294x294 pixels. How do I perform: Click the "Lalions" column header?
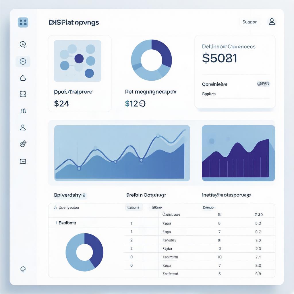[157, 207]
